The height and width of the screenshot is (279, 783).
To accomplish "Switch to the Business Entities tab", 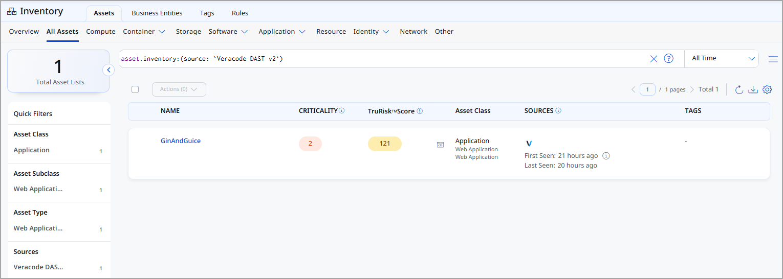I will click(x=157, y=13).
